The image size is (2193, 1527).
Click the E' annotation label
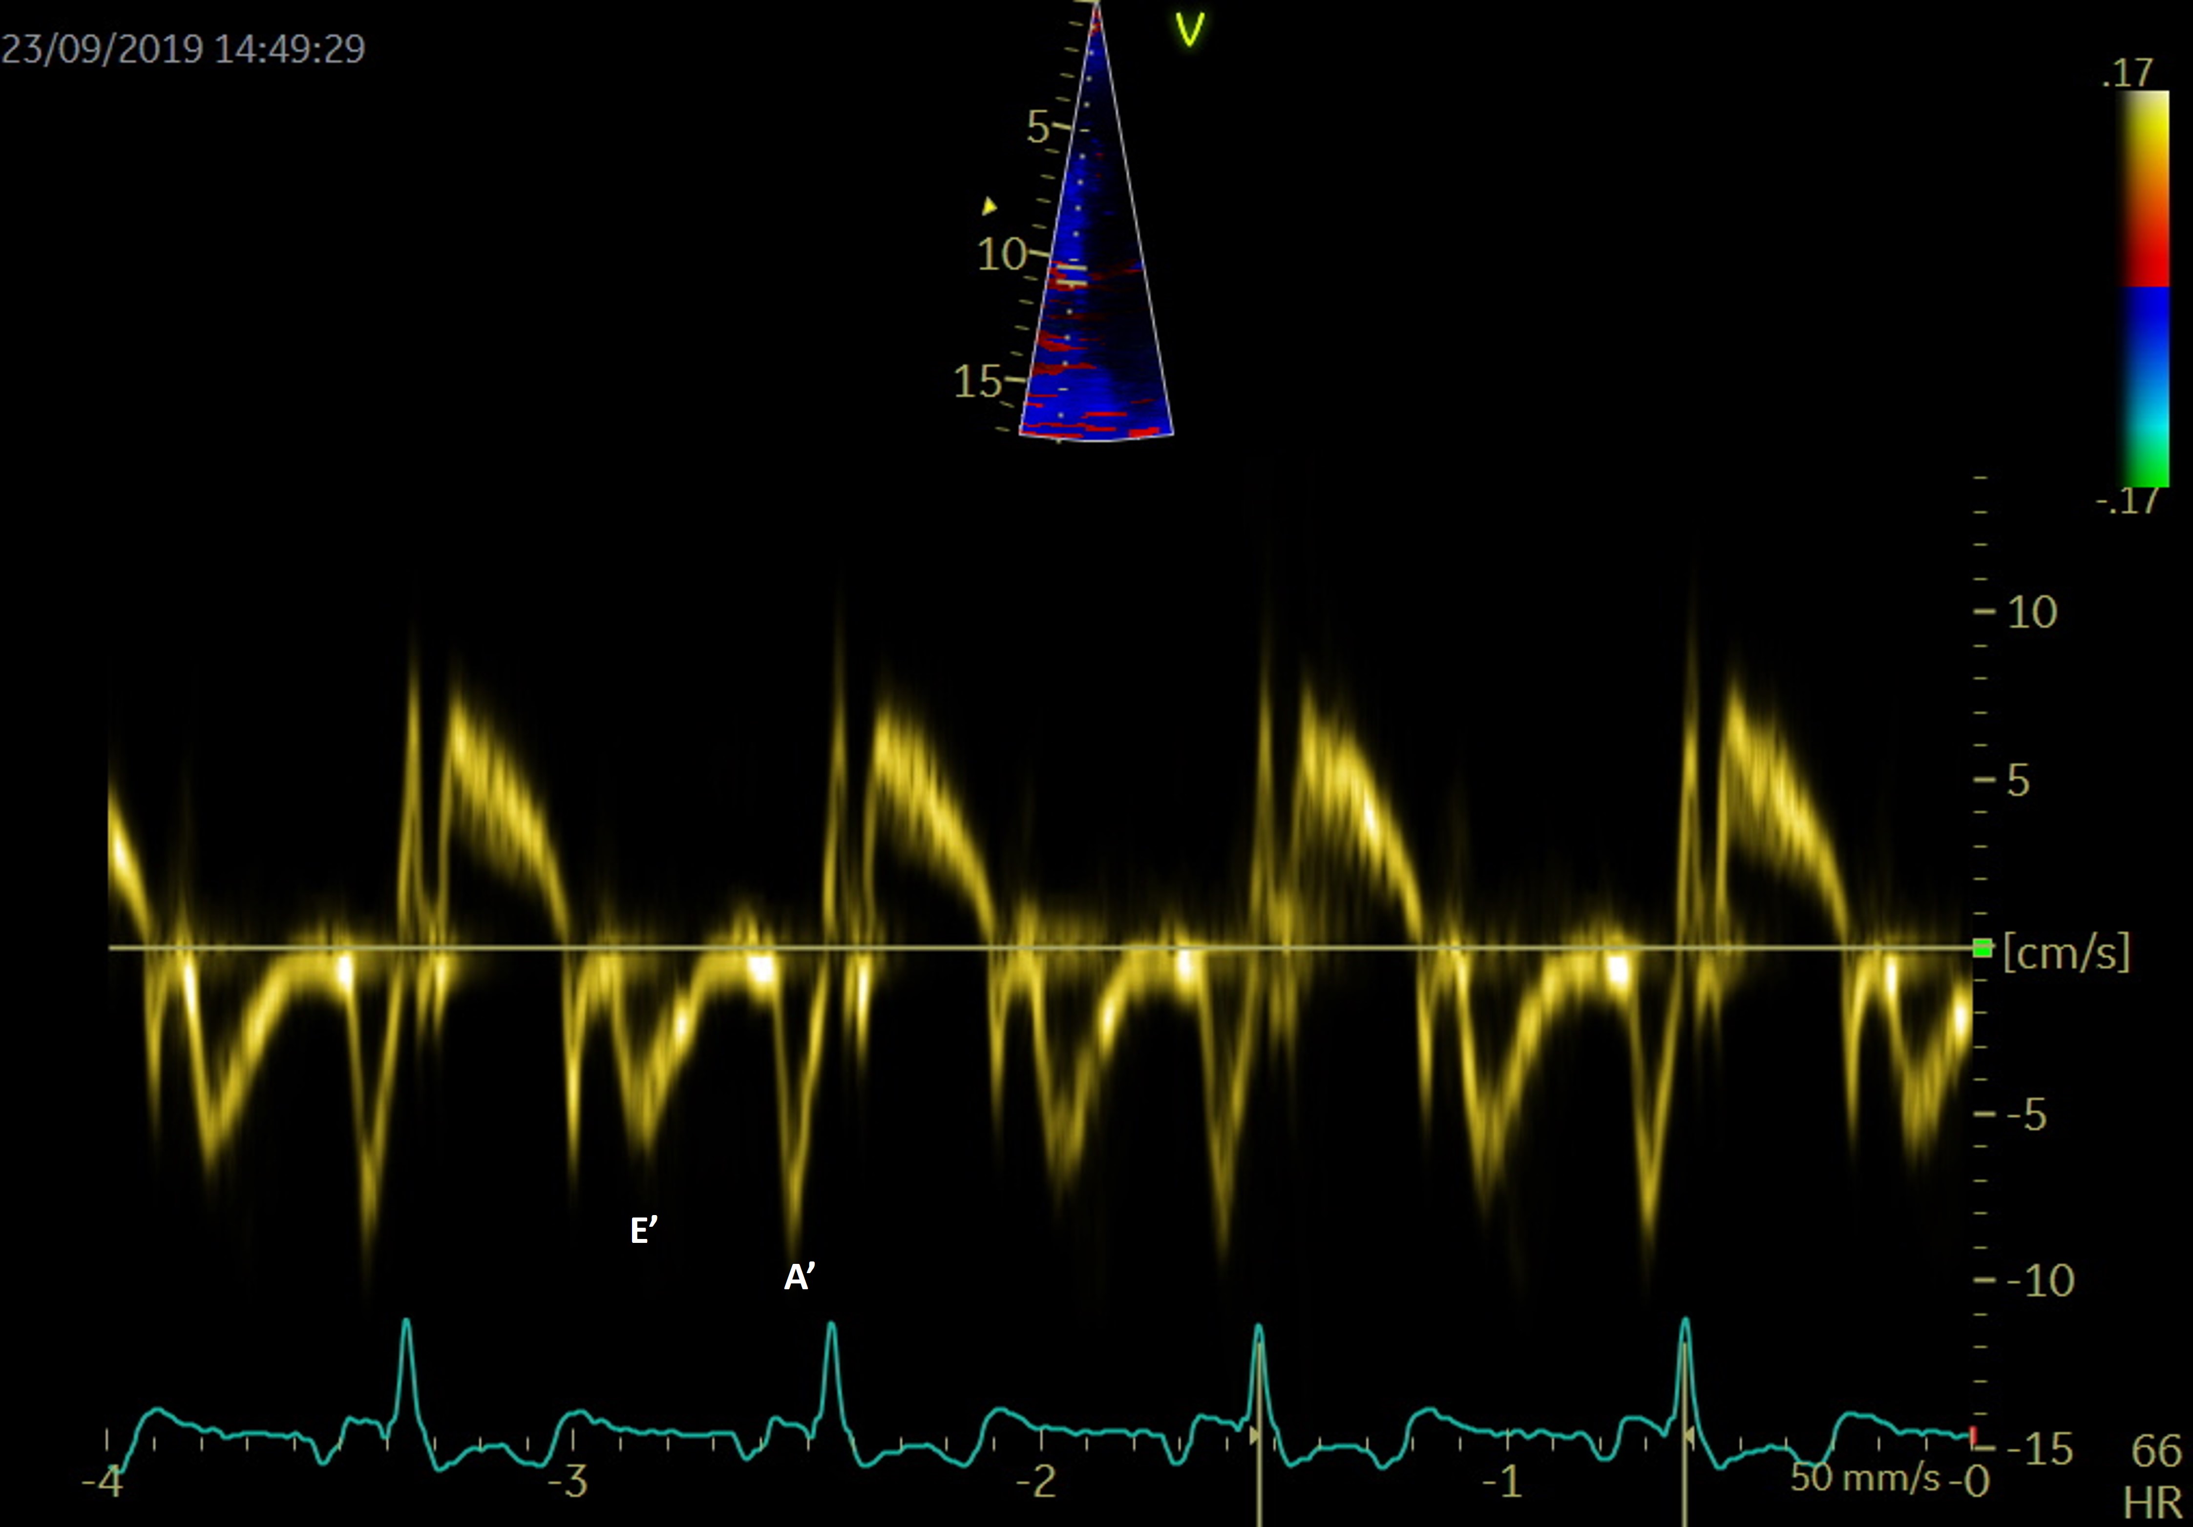click(644, 1231)
